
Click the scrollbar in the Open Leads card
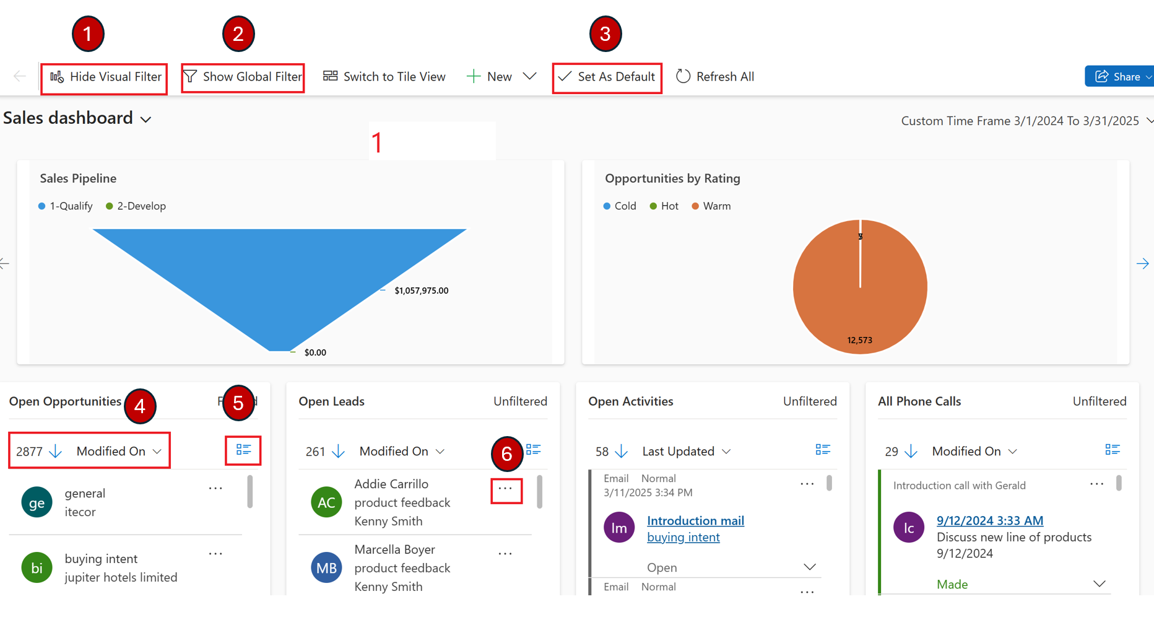[539, 492]
